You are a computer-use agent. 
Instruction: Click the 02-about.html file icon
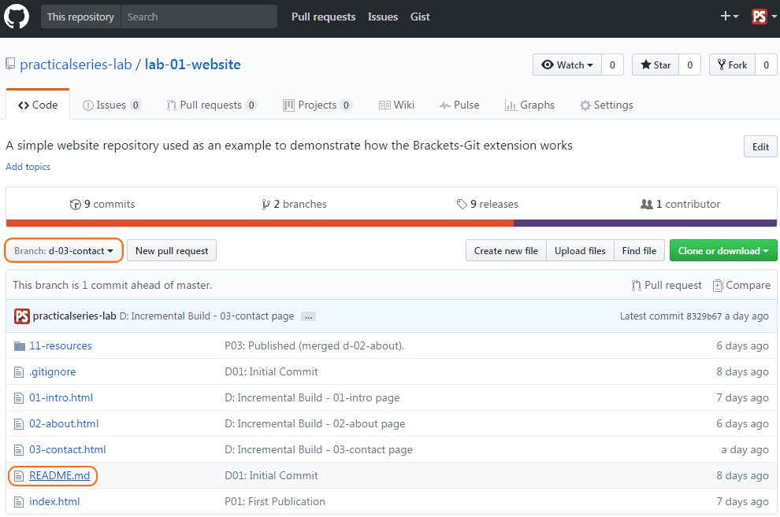[x=19, y=423]
